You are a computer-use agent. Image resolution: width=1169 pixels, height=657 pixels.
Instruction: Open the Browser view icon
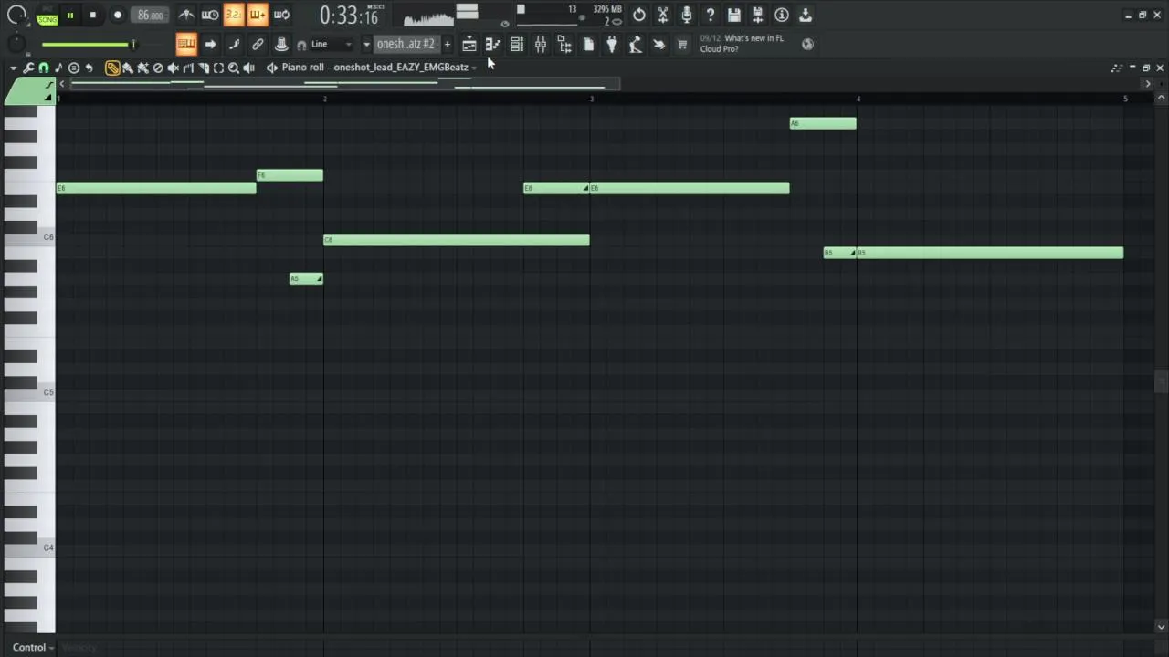click(x=563, y=44)
